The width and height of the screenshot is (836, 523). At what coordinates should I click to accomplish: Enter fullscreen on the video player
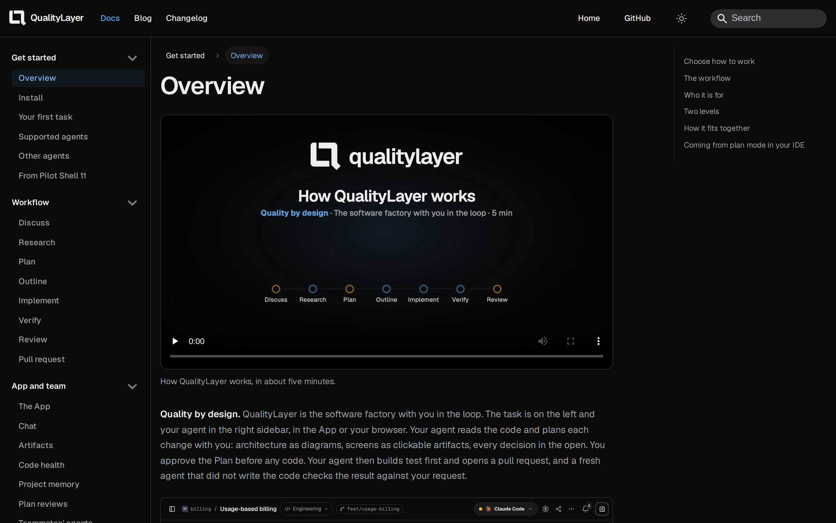click(570, 341)
